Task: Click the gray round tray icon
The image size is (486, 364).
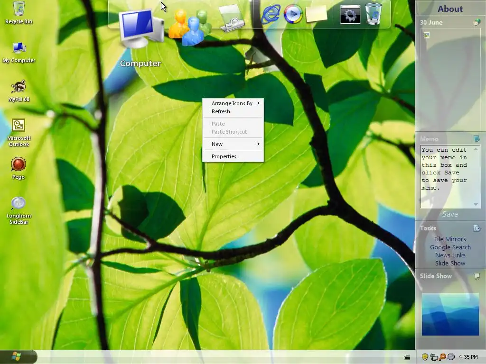Action: (x=451, y=357)
